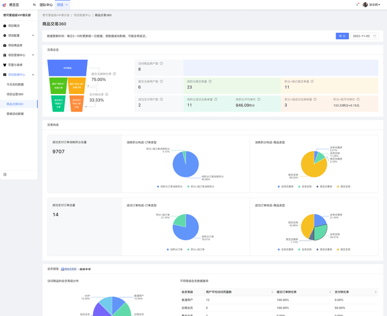Click the 访问商品 funnel stage
Viewport: 387px width, 316px height.
coord(67,68)
